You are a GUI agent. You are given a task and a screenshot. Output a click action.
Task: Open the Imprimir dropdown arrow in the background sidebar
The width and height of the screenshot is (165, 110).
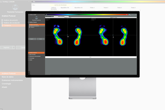click(14, 47)
